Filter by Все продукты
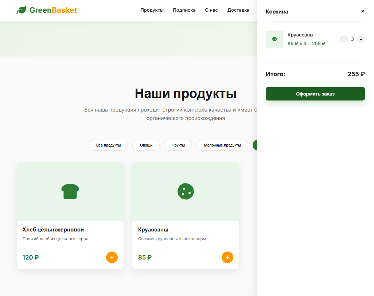The height and width of the screenshot is (296, 374). pos(108,145)
